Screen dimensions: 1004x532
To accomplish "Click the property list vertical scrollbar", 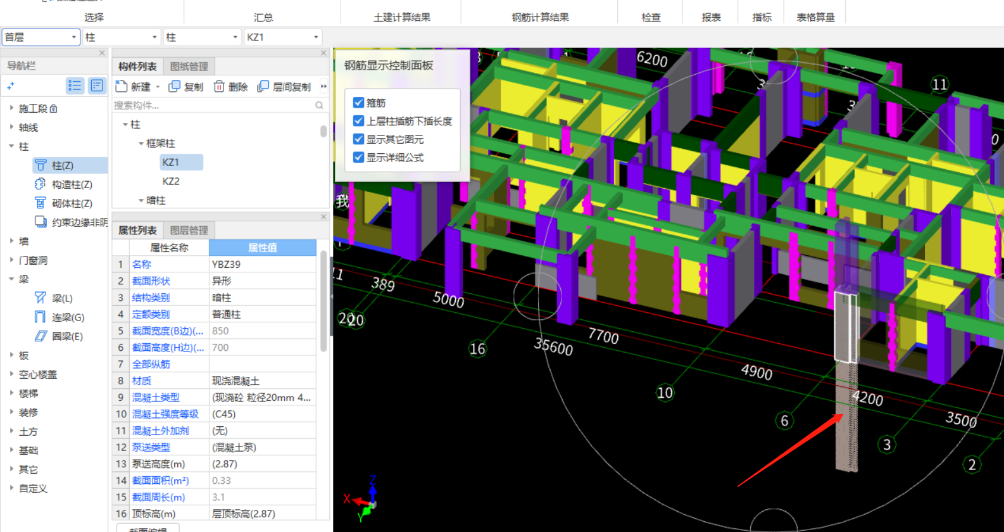I will click(x=323, y=301).
